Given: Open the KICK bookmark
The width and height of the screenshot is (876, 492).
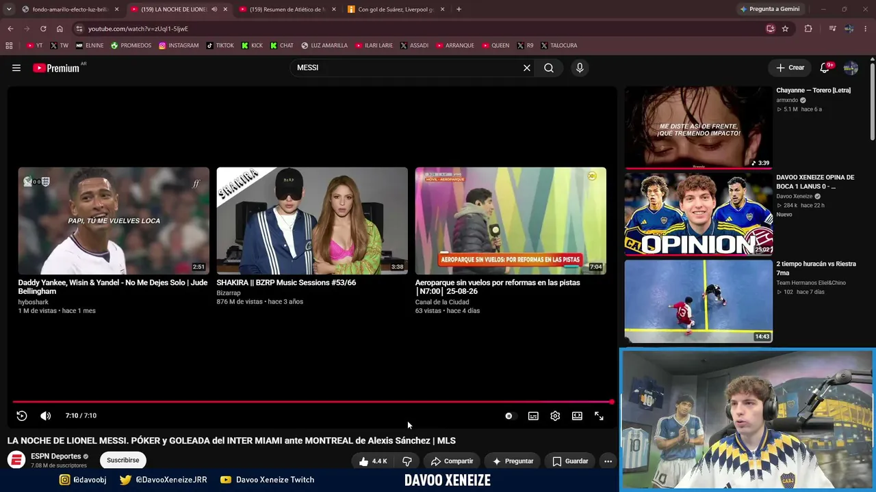Looking at the screenshot, I should 252,46.
